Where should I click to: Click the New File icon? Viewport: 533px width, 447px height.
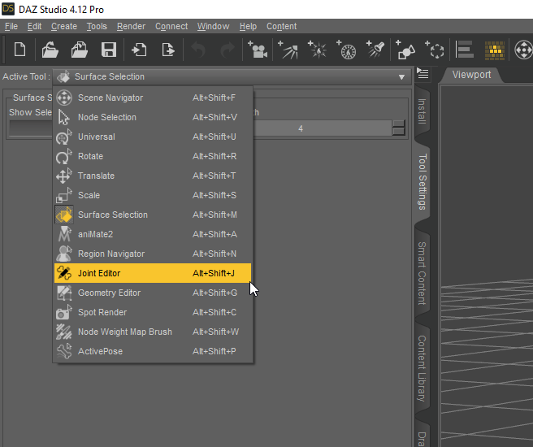pos(19,50)
